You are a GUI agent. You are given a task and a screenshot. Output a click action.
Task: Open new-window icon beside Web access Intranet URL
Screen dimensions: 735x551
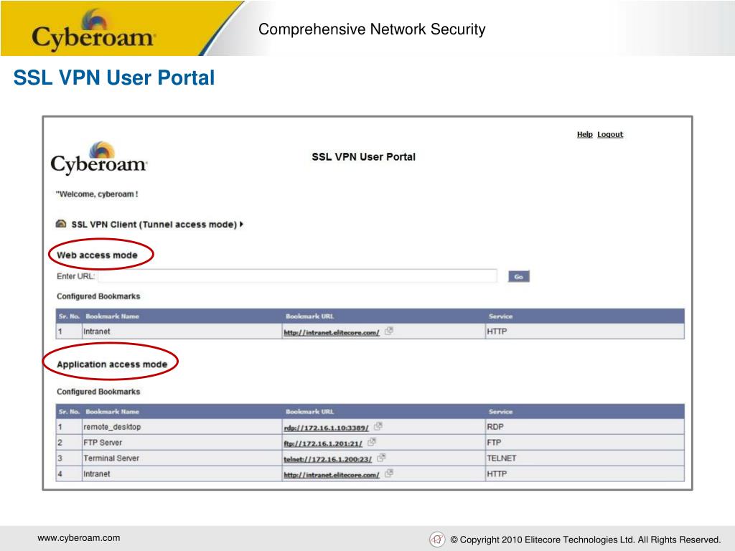388,331
